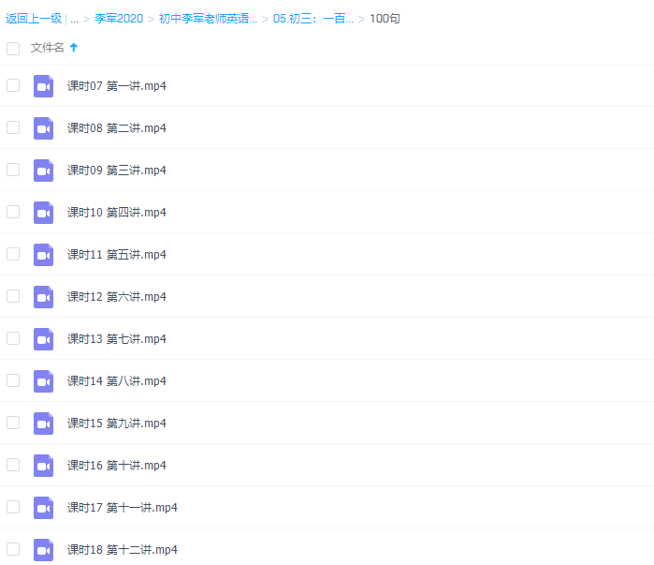Image resolution: width=654 pixels, height=565 pixels.
Task: Click video icon for 课时09 第三讲.mp4
Action: [43, 171]
